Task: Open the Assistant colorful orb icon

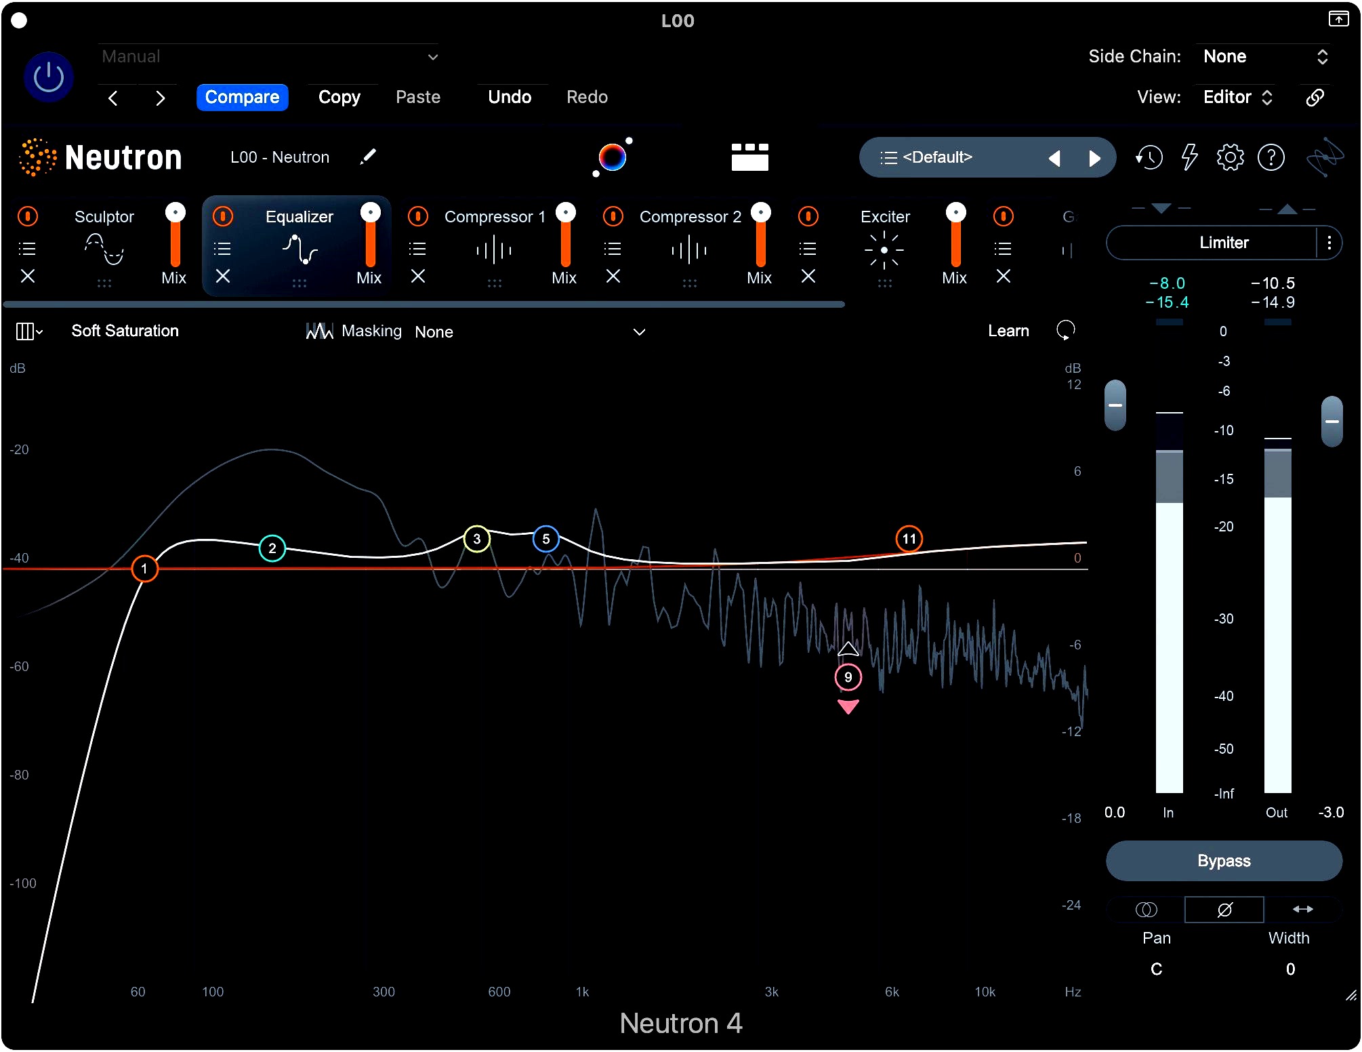Action: 613,157
